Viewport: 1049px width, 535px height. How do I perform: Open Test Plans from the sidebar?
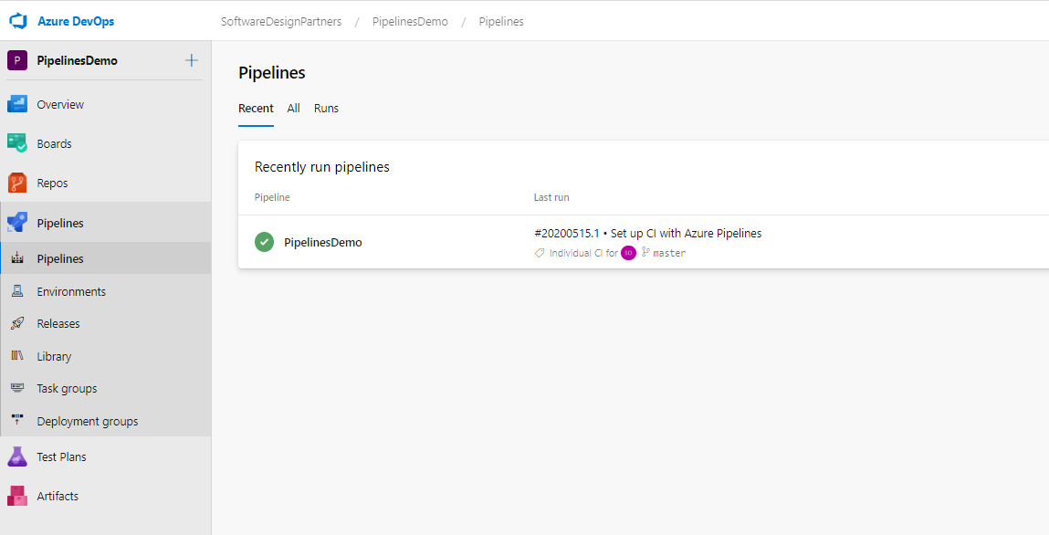[59, 456]
